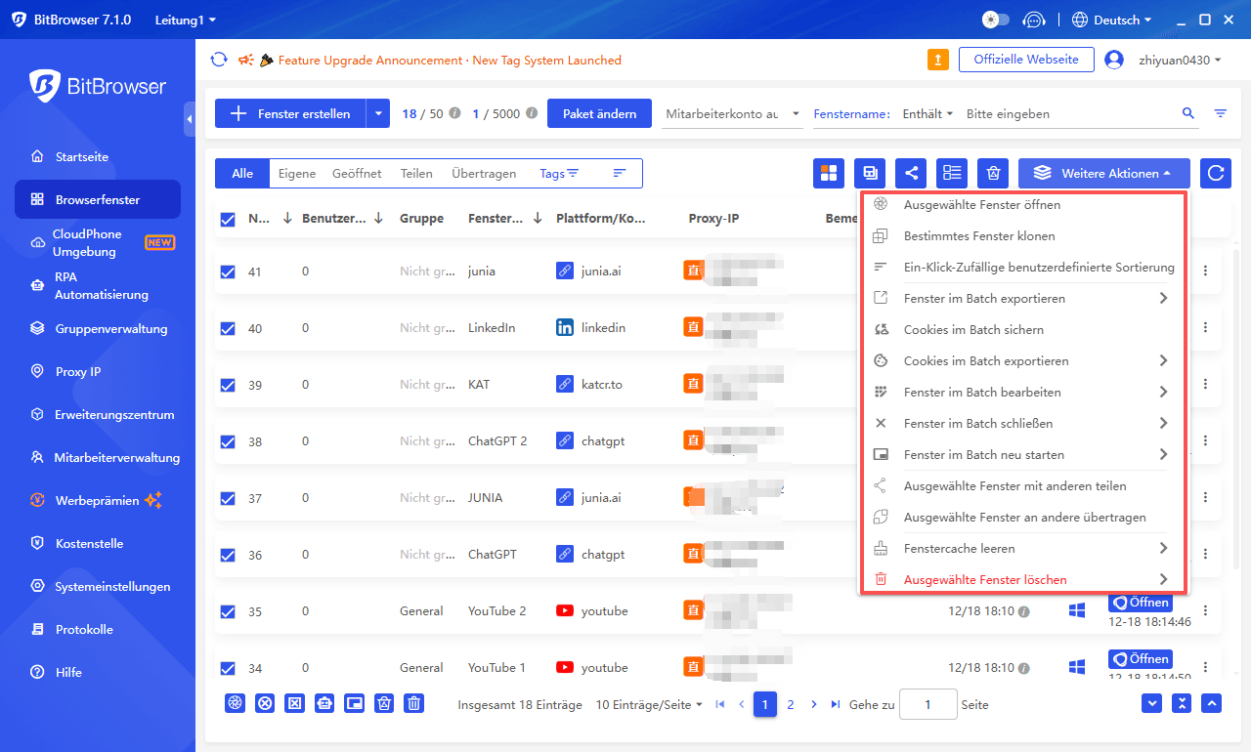
Task: Open three-dot menu for row 41 junia
Action: pos(1205,271)
